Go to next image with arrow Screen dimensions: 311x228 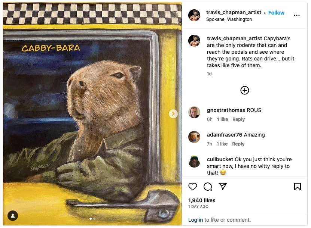(x=173, y=114)
